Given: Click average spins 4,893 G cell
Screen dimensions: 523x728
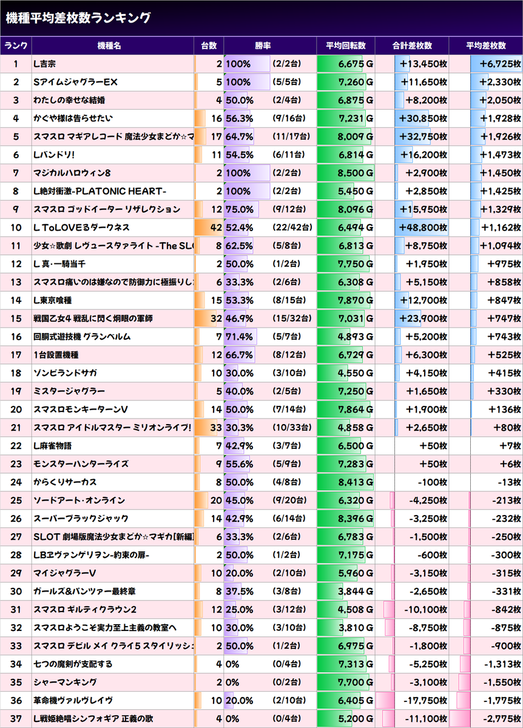Looking at the screenshot, I should pyautogui.click(x=346, y=337).
